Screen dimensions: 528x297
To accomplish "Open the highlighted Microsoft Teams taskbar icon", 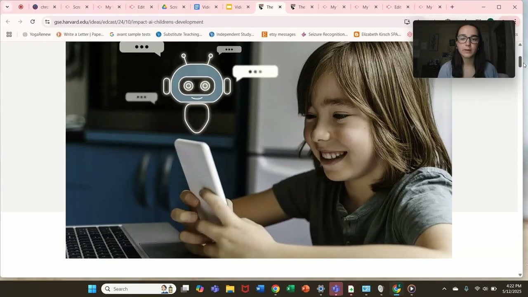I will click(x=336, y=289).
